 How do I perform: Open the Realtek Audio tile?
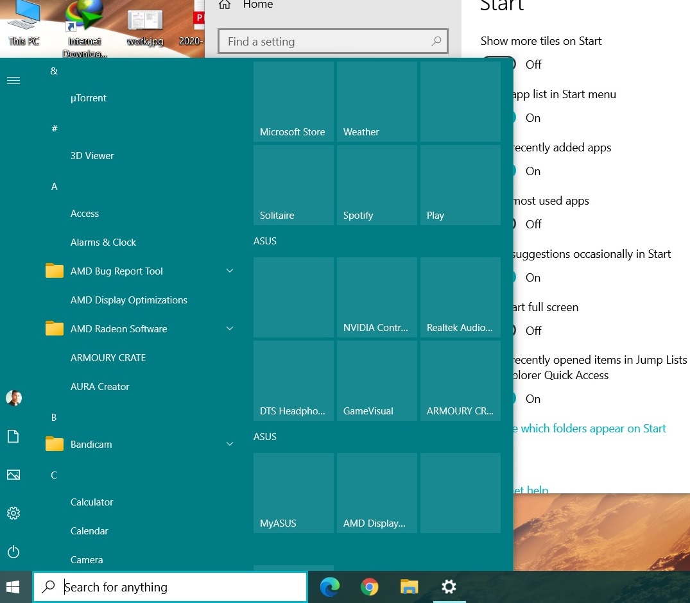pyautogui.click(x=460, y=297)
